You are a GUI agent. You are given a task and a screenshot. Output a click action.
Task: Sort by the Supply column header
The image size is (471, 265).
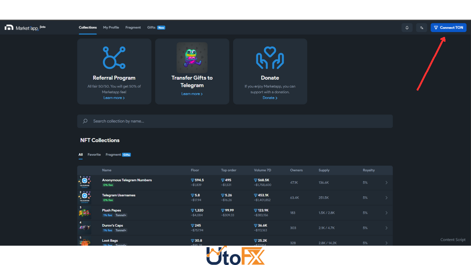(324, 170)
